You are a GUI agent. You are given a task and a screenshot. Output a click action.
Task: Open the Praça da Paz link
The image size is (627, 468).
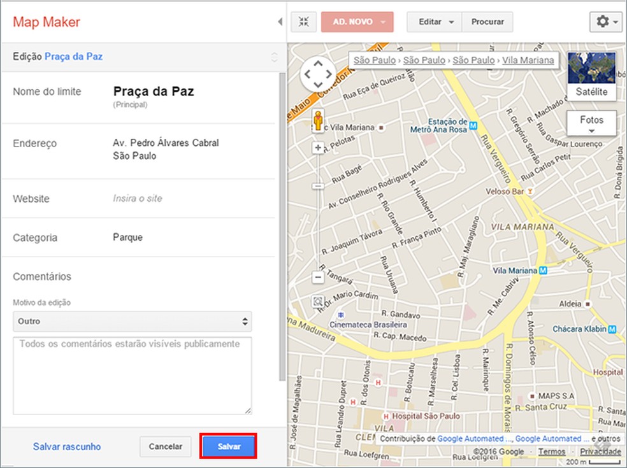(73, 57)
